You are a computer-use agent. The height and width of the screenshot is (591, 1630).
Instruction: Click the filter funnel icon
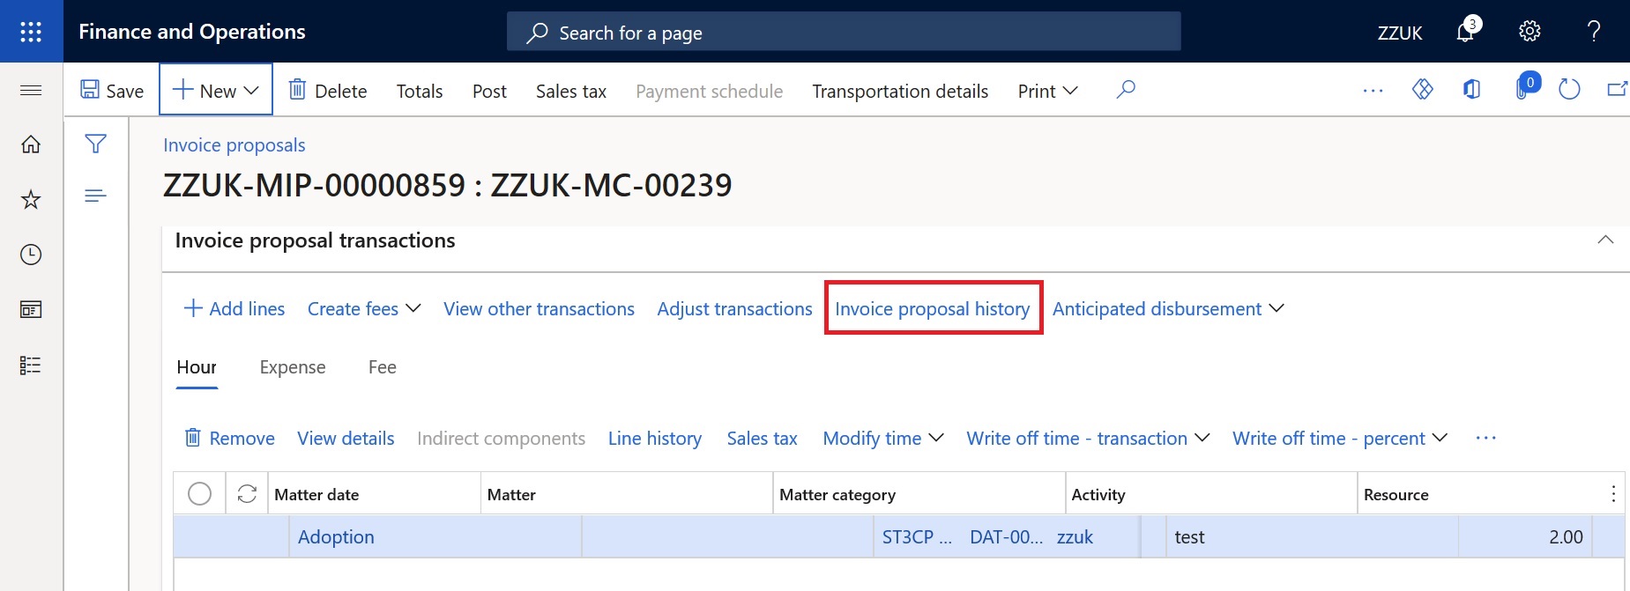[x=96, y=144]
